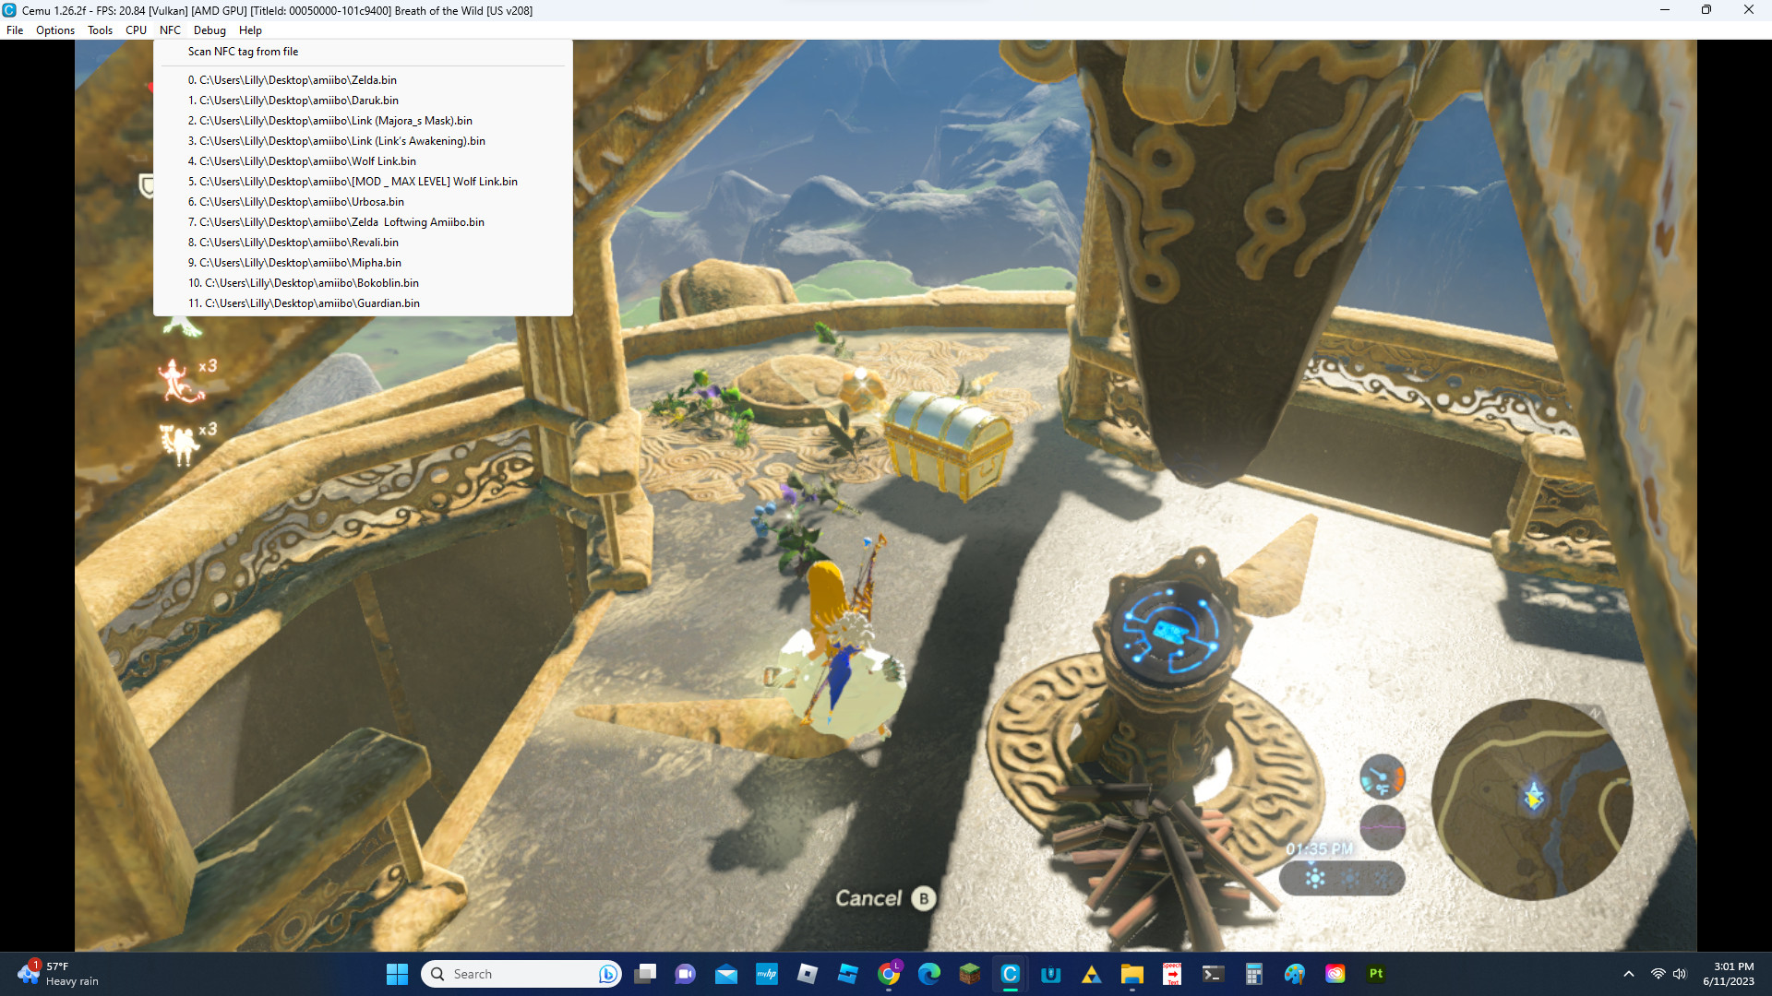The width and height of the screenshot is (1772, 996).
Task: Open the File menu in Cemu
Action: 16,30
